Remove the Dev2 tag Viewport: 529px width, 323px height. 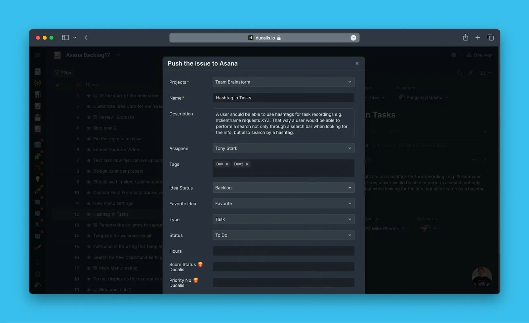click(x=247, y=164)
